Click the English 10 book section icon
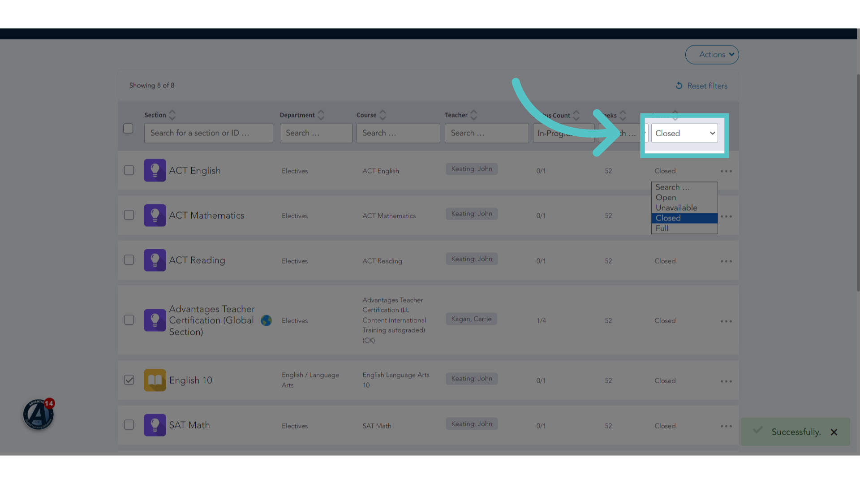 (155, 380)
